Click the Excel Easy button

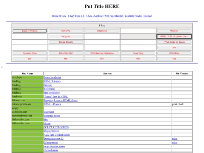coord(138,53)
